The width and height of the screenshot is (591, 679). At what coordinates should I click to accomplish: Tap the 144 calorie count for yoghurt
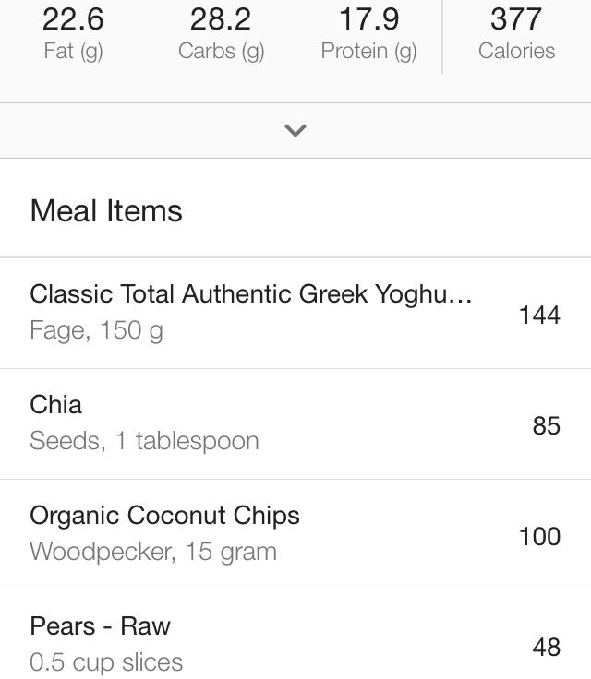click(x=539, y=315)
